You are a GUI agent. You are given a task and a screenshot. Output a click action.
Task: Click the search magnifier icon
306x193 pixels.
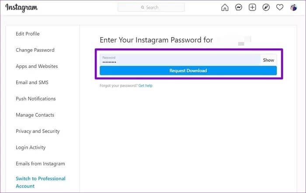(143, 7)
